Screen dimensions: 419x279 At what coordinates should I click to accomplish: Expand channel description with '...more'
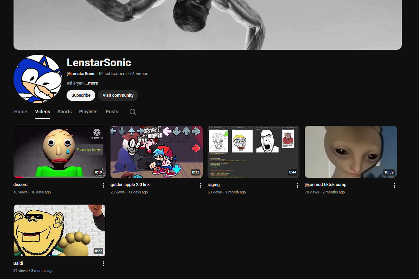tap(91, 83)
